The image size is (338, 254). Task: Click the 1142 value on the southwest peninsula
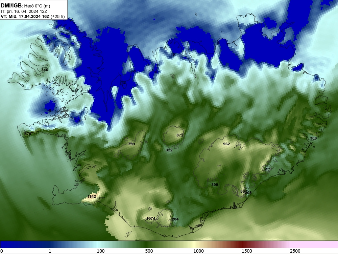click(x=92, y=196)
